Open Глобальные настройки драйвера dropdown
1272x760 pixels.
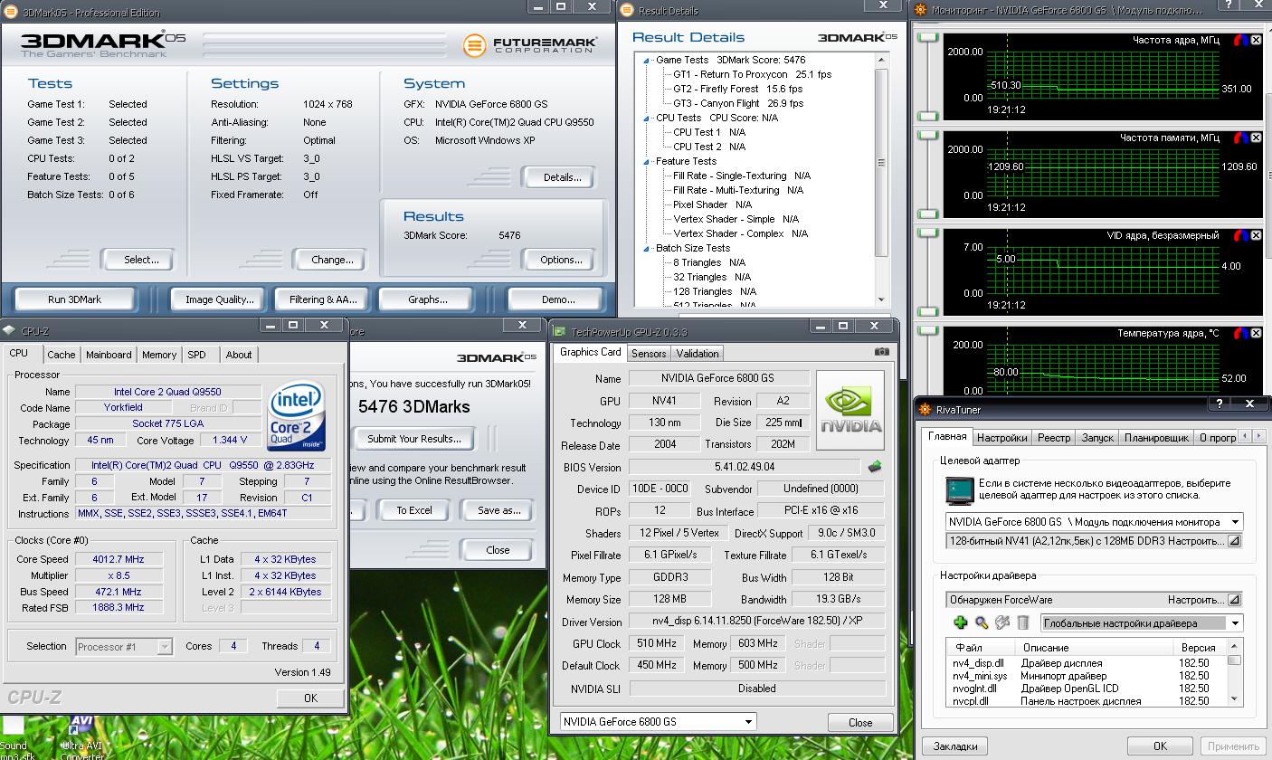[x=1235, y=622]
